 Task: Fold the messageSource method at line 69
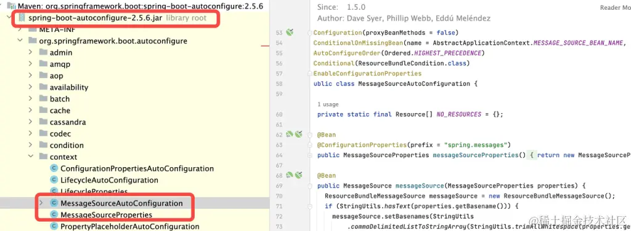[x=309, y=186]
